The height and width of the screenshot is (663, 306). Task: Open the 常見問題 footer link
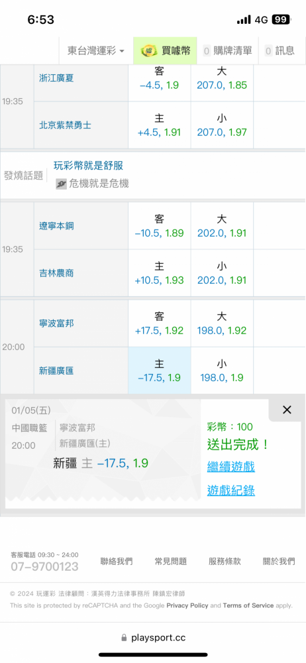tap(170, 562)
